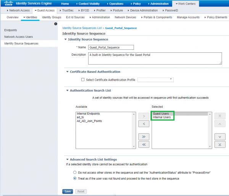Image resolution: width=229 pixels, height=196 pixels.
Task: Click the double right arrow move-all button
Action: tap(143, 136)
